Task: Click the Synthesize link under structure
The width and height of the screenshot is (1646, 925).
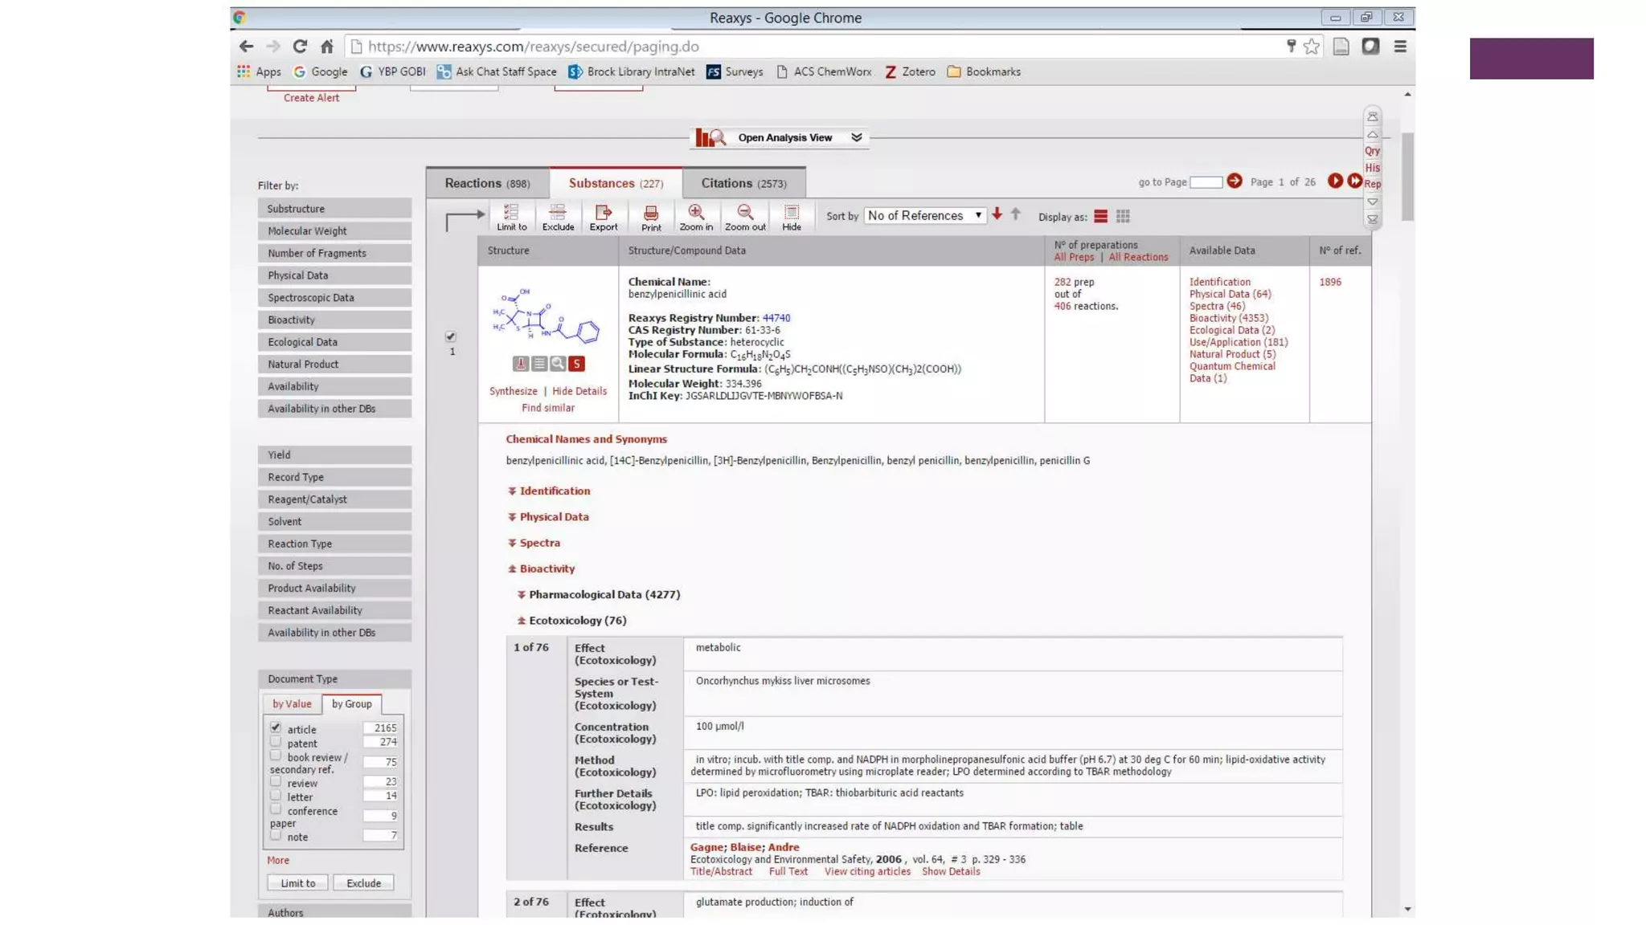Action: click(x=513, y=391)
